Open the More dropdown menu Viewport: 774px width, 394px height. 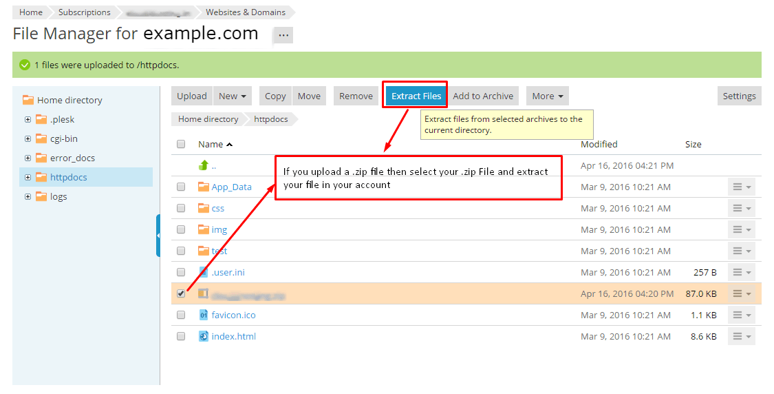[548, 96]
